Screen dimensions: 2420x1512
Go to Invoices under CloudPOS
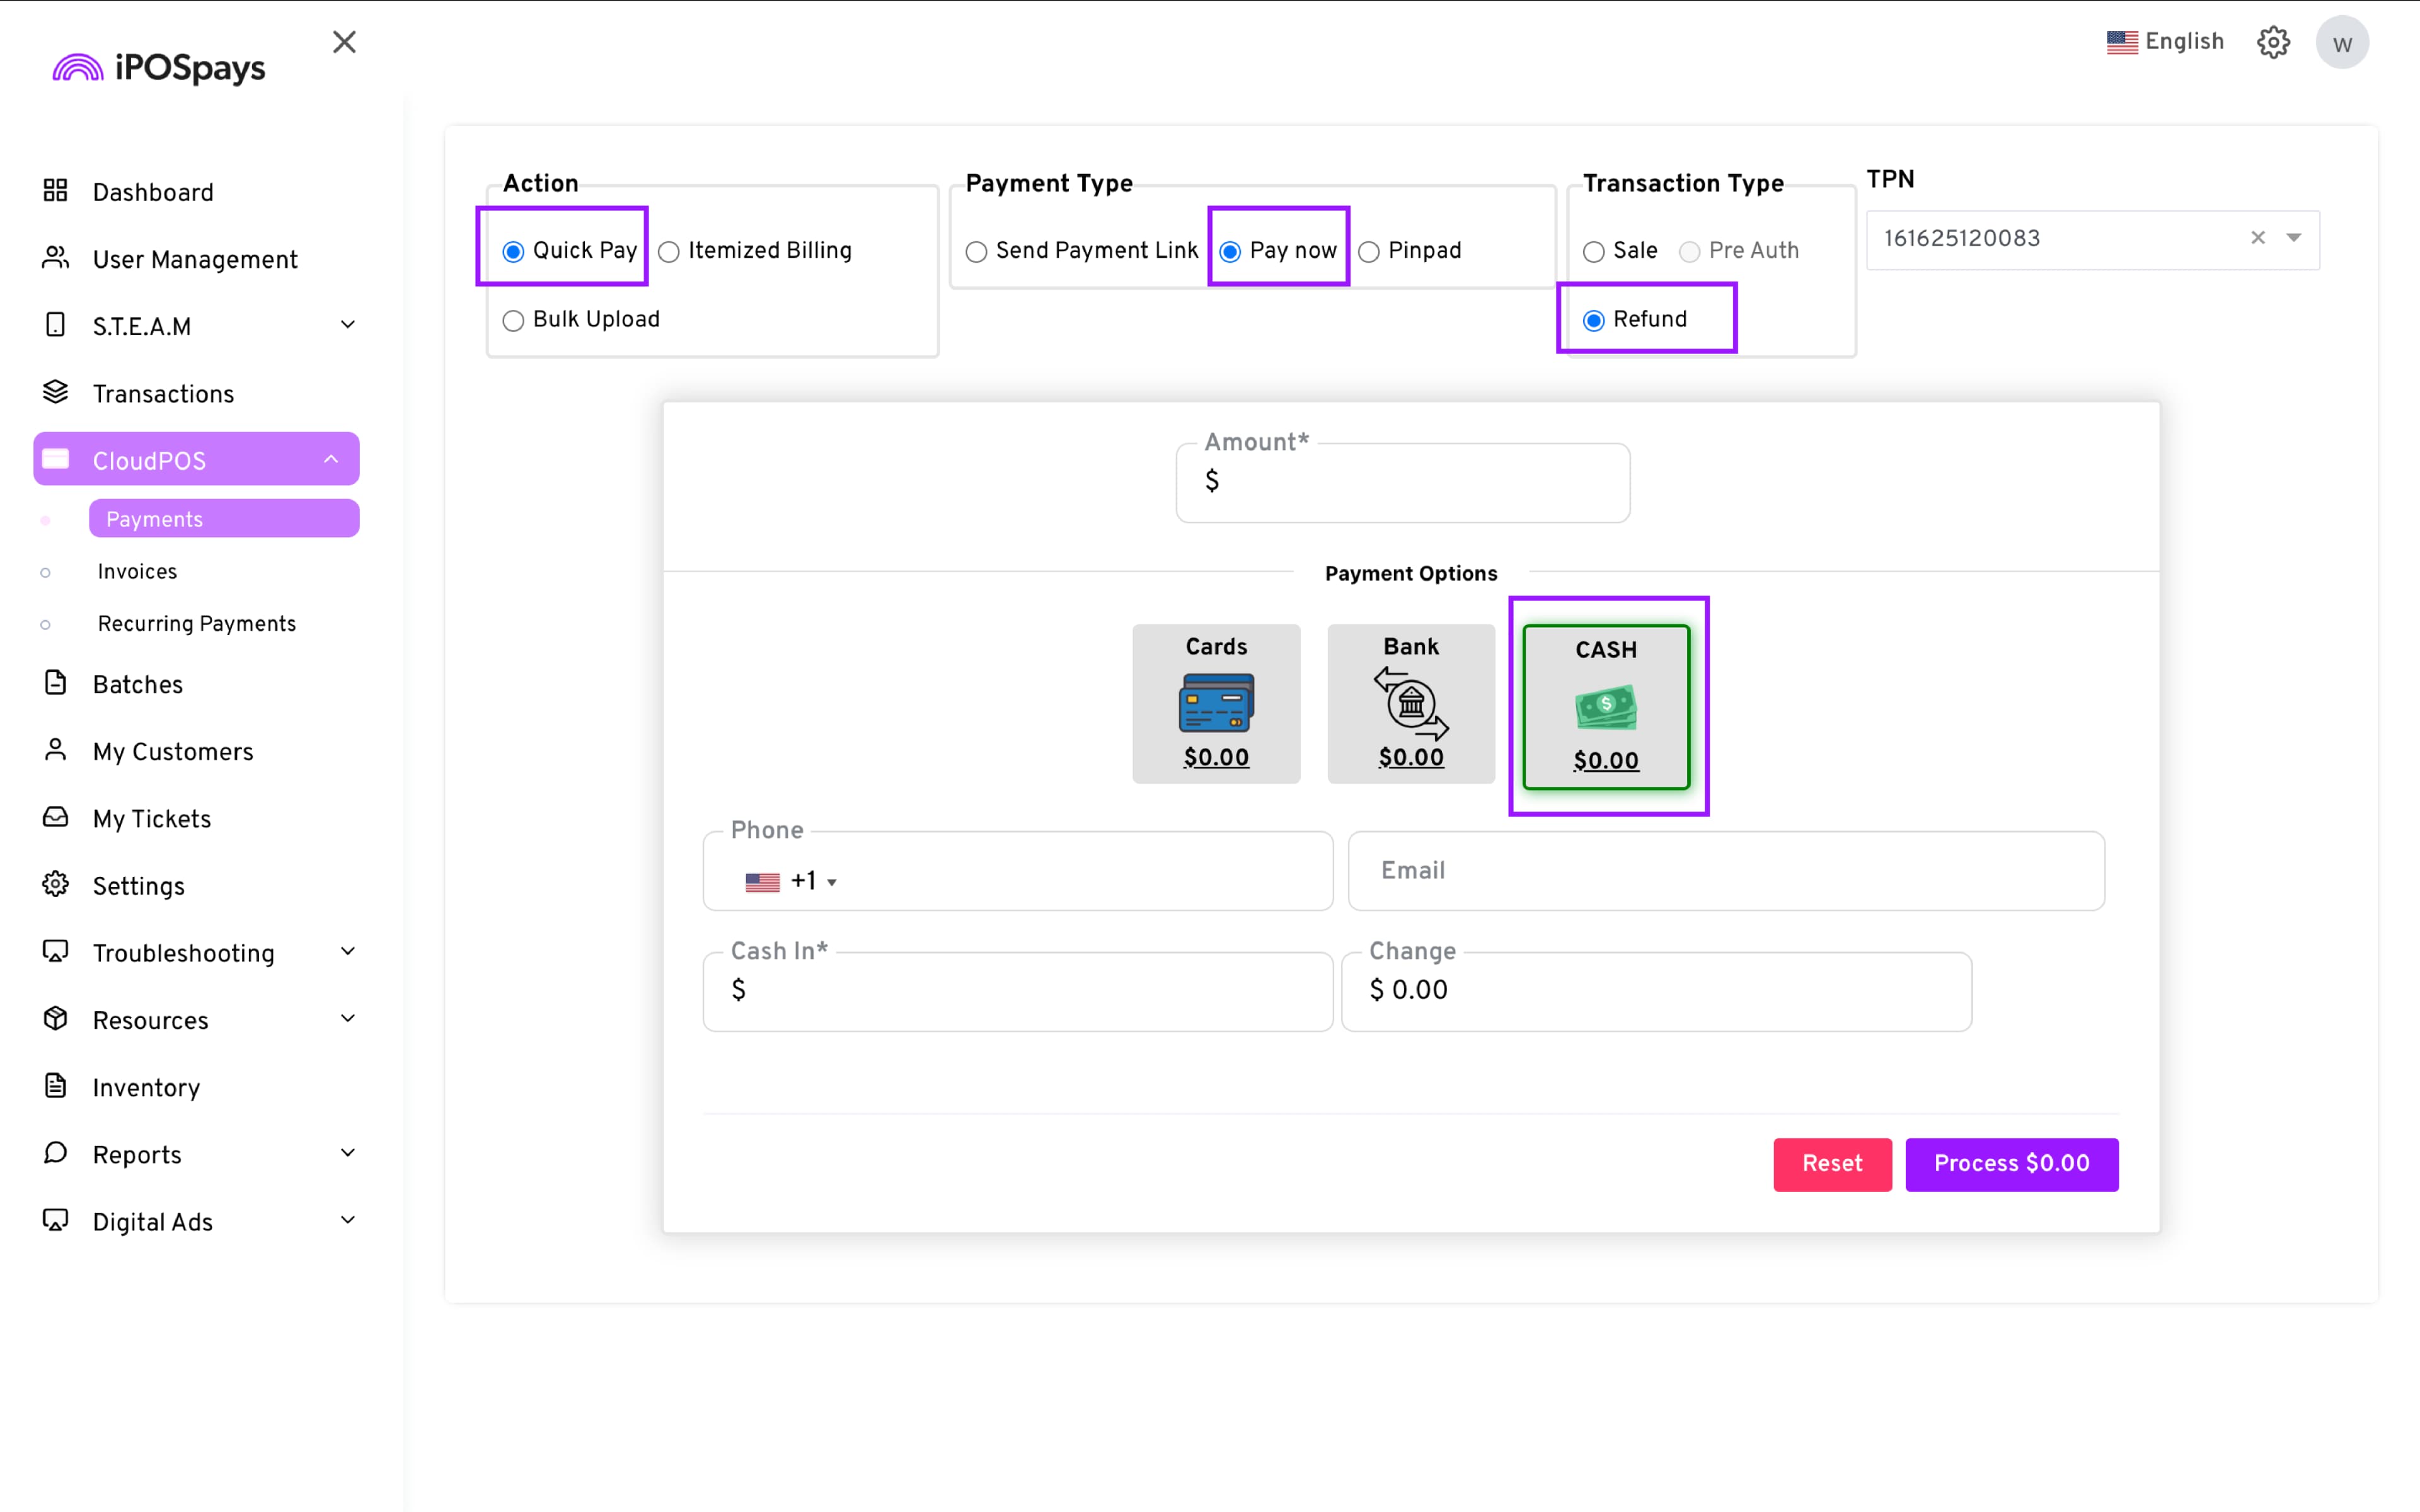pos(137,571)
